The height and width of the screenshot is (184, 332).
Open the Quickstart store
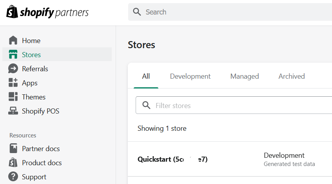tap(172, 159)
